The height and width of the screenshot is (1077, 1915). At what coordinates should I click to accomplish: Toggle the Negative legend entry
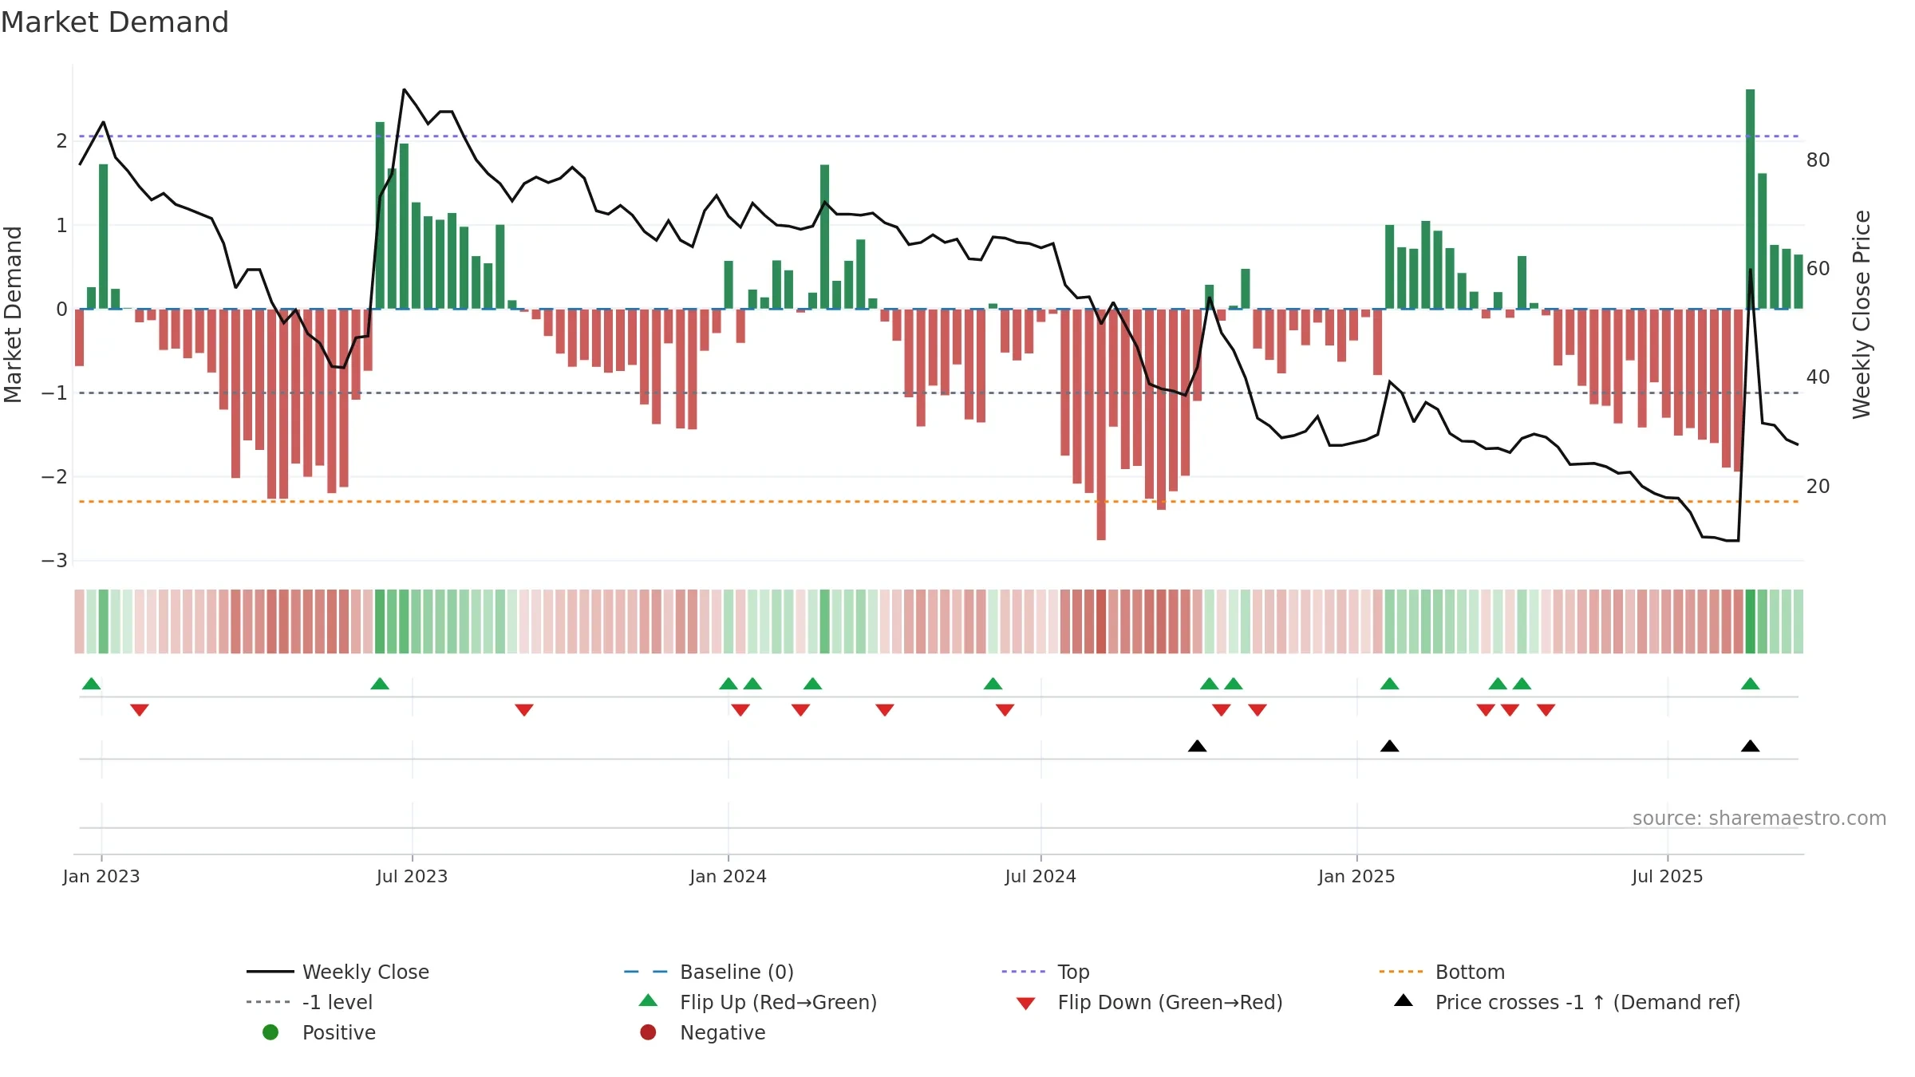[x=702, y=1032]
